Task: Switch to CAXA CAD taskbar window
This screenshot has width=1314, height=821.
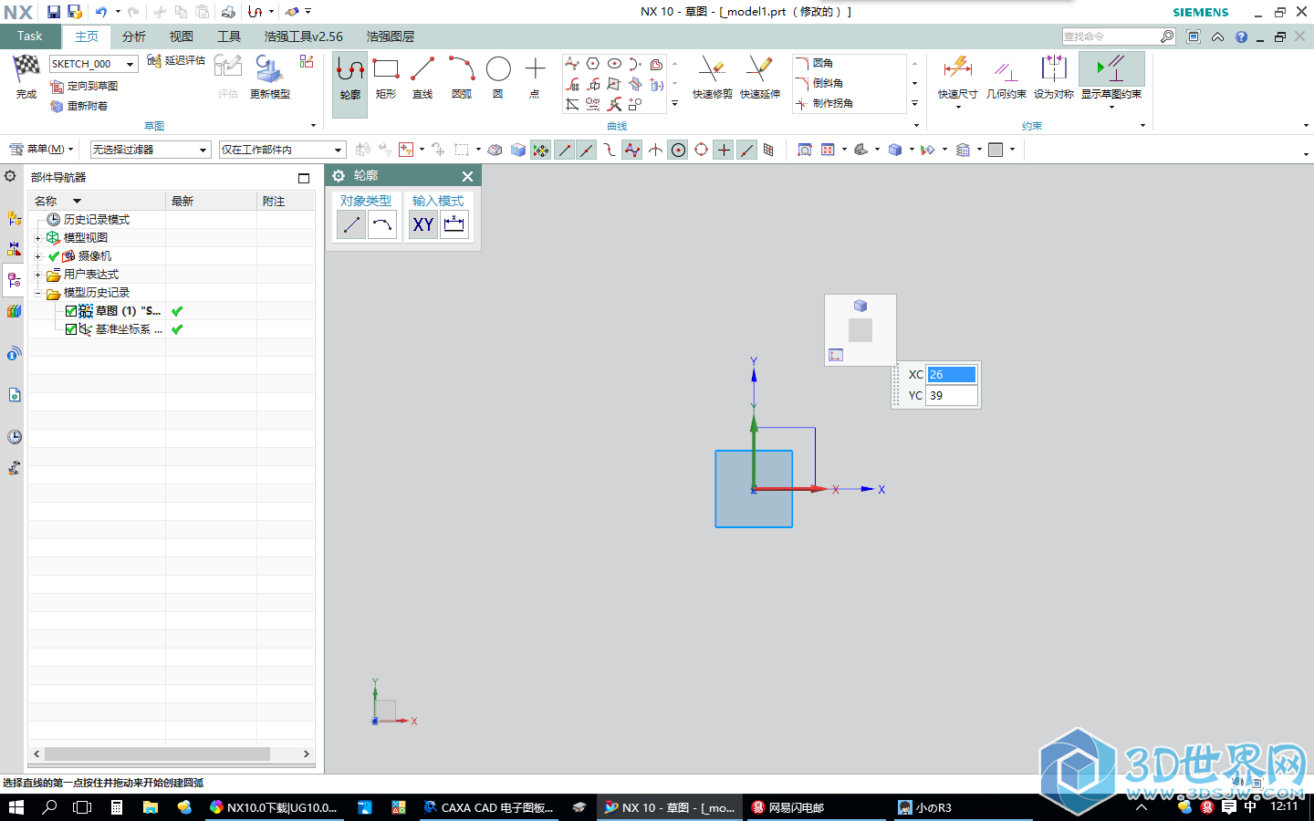Action: tap(489, 807)
